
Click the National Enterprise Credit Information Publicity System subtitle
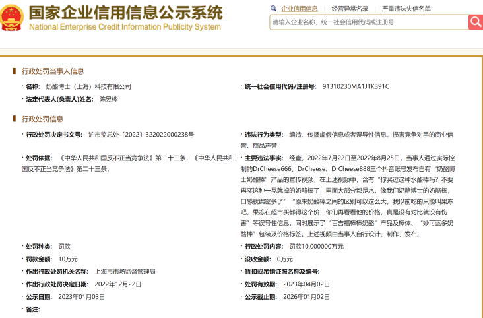[x=125, y=27]
